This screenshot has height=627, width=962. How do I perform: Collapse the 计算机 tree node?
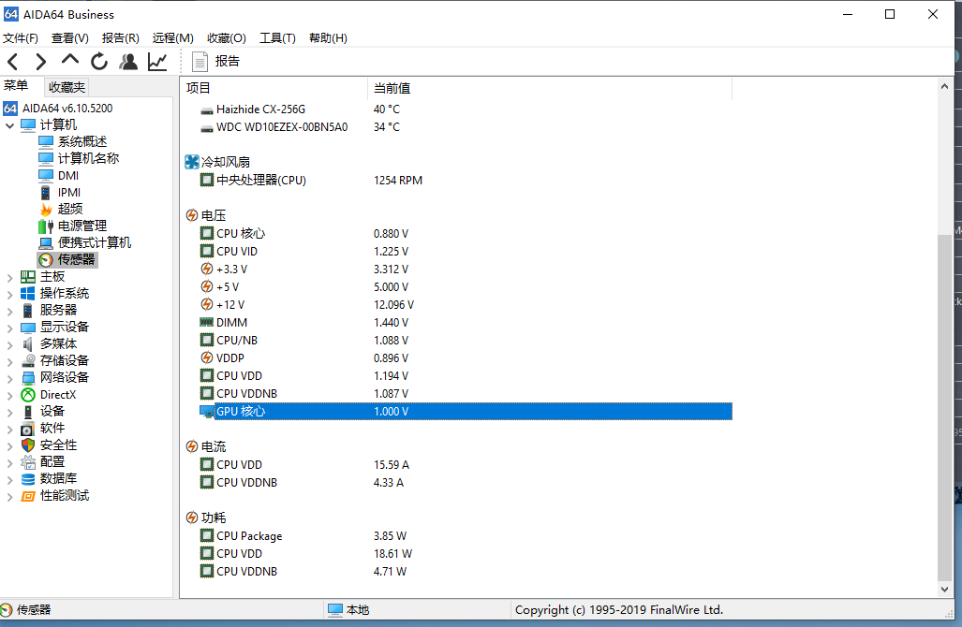(9, 125)
